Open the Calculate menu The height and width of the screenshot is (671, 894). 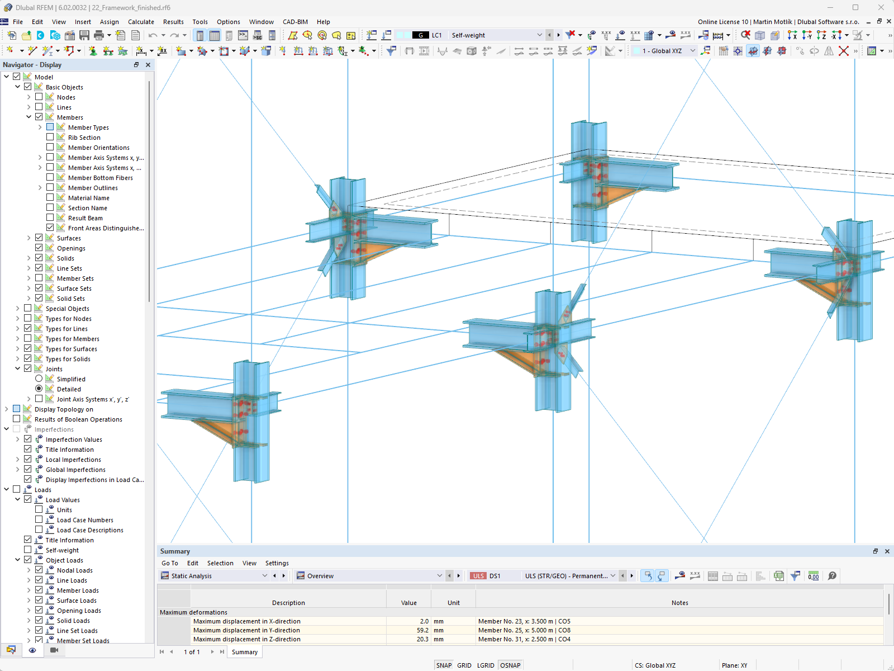[x=141, y=22]
